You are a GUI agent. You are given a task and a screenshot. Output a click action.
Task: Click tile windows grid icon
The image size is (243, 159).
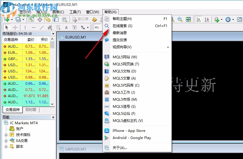coord(188,19)
